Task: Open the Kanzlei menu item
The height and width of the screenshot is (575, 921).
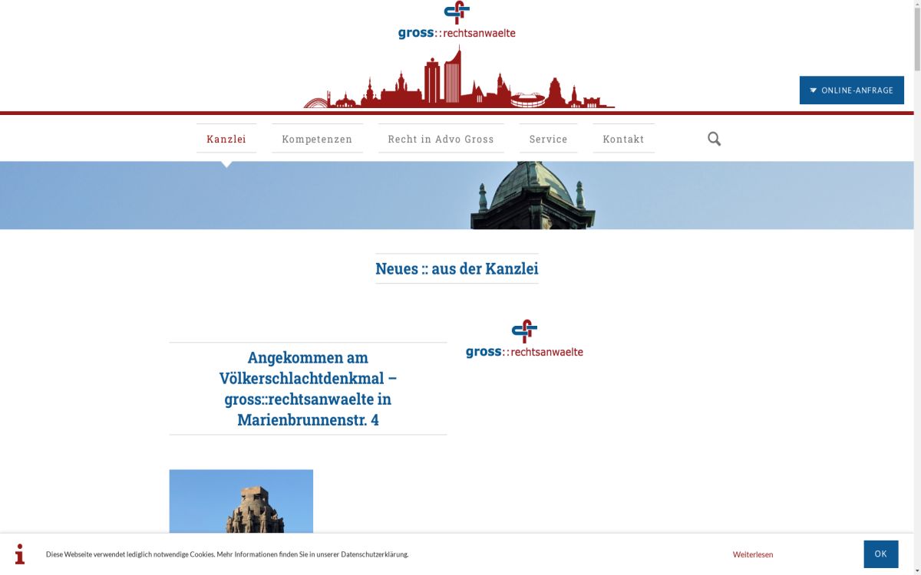Action: pyautogui.click(x=226, y=138)
